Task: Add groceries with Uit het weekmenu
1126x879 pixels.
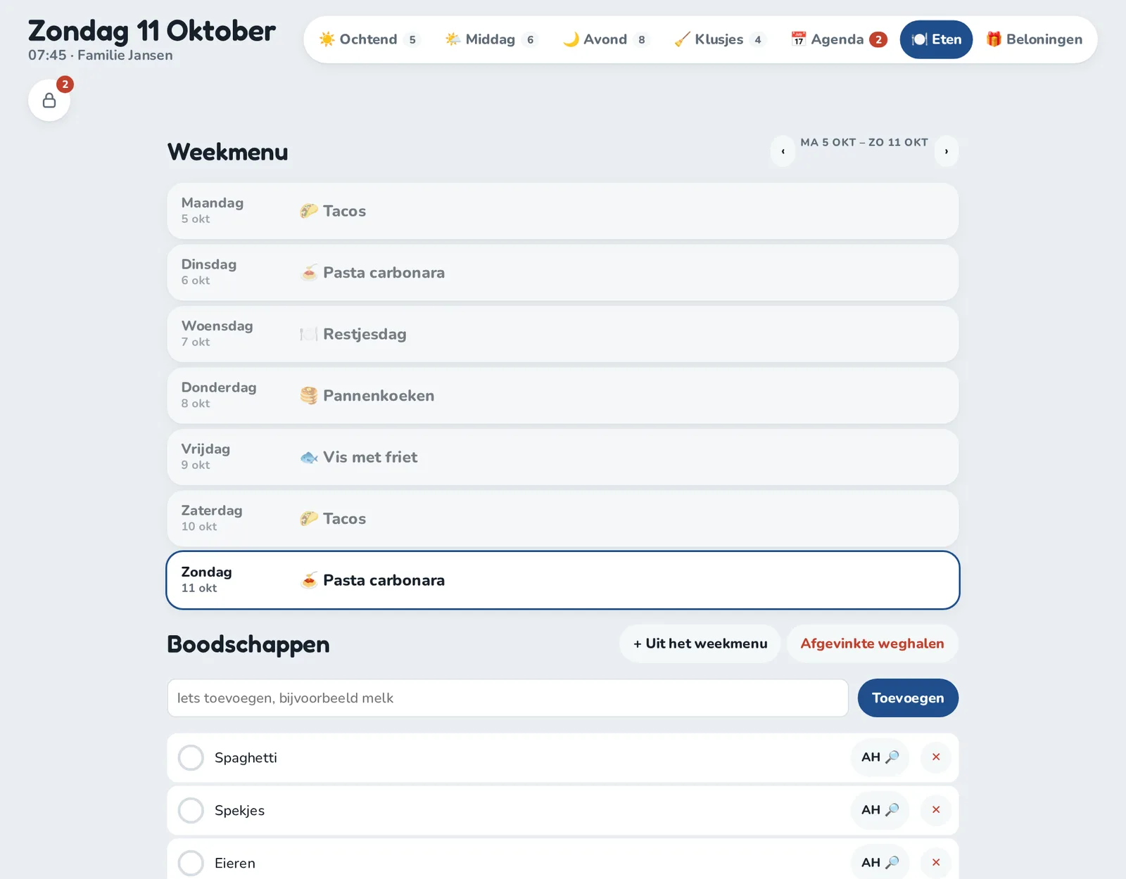Action: point(700,643)
